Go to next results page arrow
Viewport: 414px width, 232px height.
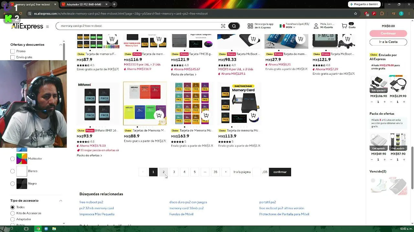click(226, 172)
